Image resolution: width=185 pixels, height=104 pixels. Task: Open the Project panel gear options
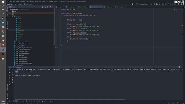(x=51, y=7)
